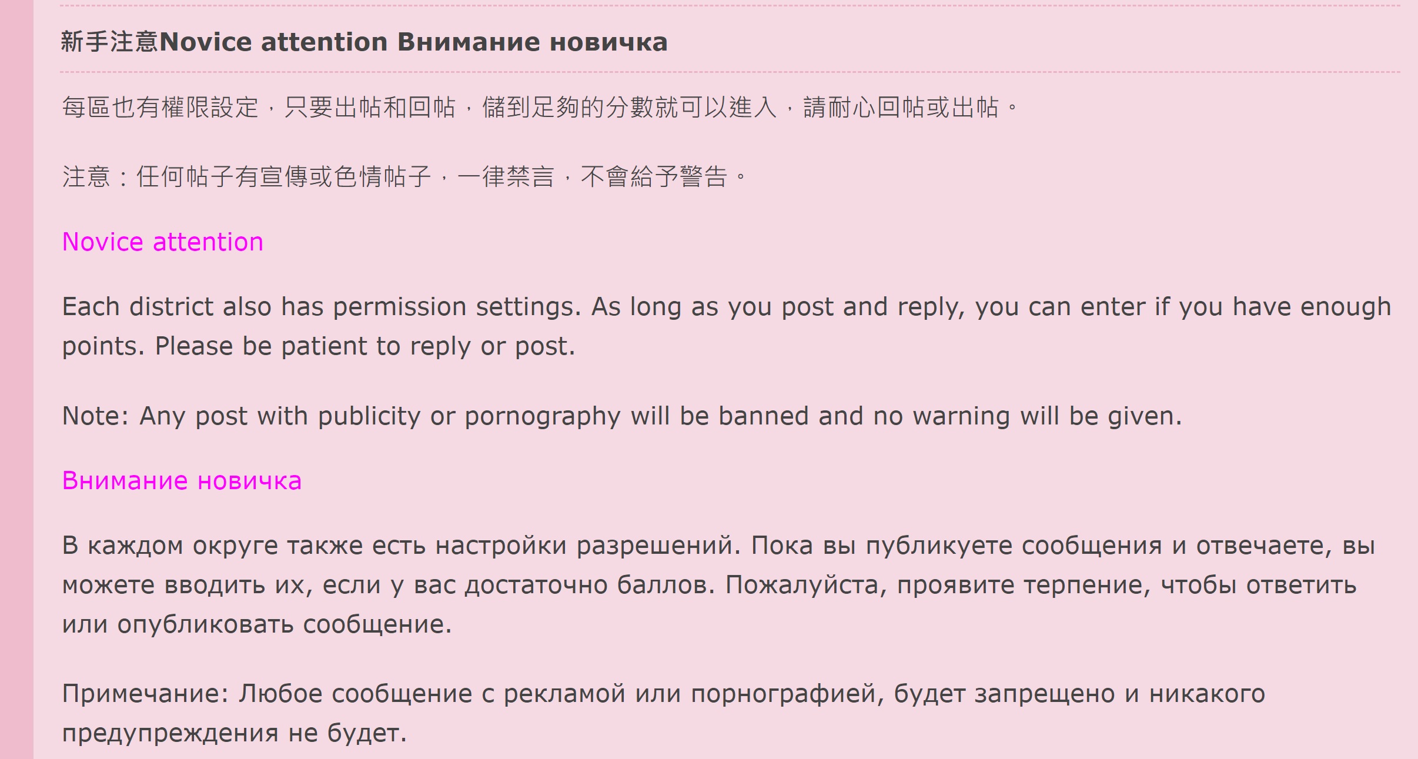Viewport: 1418px width, 759px height.
Task: Click the Russian text 'или опубликовать сообщение.'
Action: tap(257, 624)
